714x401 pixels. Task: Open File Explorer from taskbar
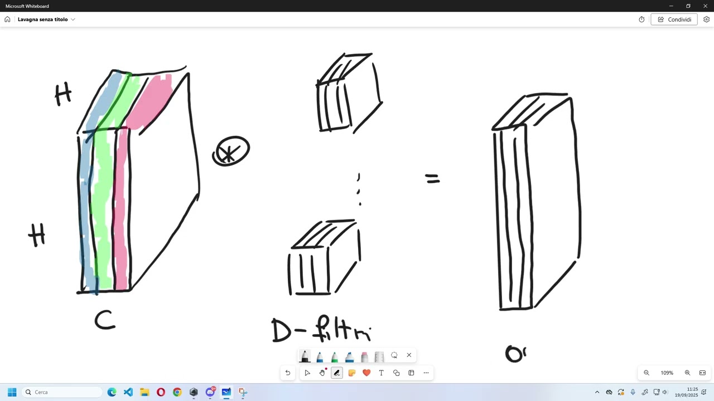[x=144, y=392]
